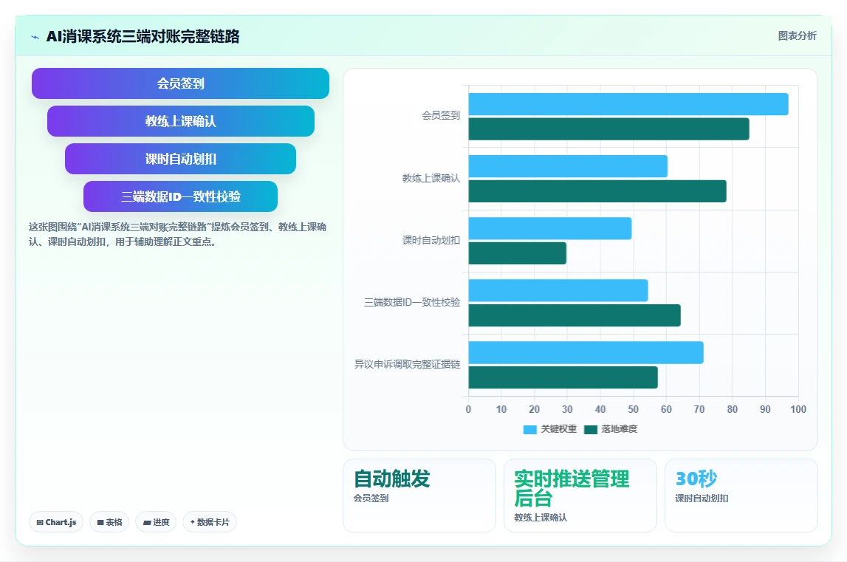Click the 进度 tag
Screen dimensions: 847x562
point(156,522)
